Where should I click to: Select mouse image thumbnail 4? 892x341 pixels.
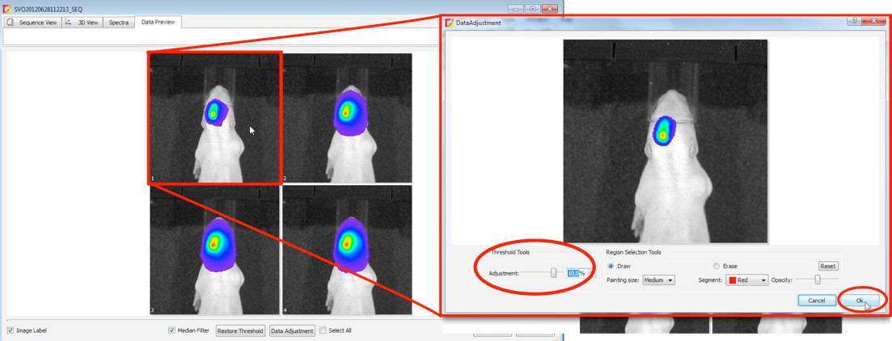(347, 250)
